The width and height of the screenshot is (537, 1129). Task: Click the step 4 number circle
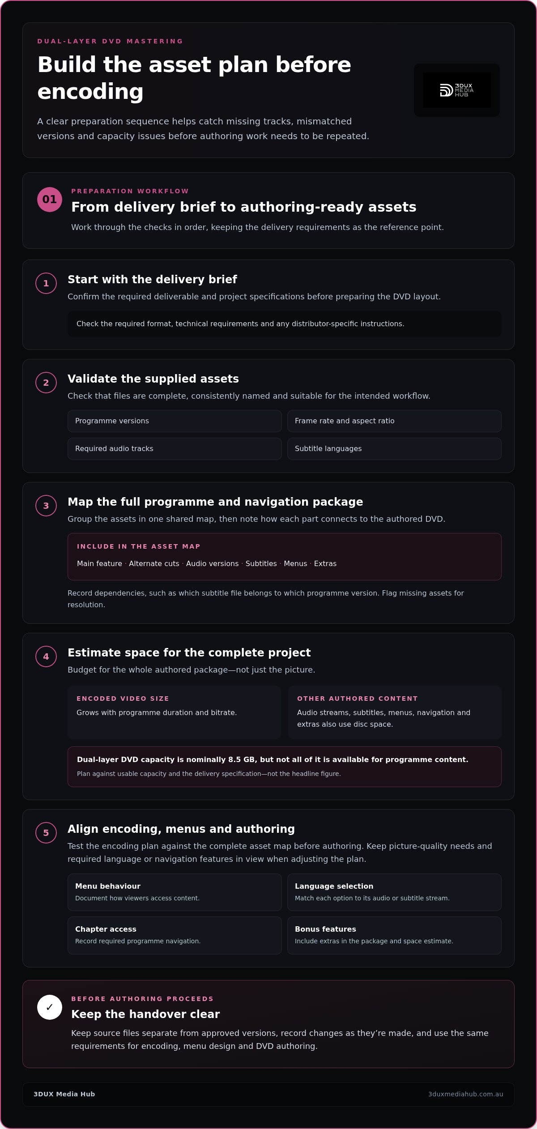46,656
